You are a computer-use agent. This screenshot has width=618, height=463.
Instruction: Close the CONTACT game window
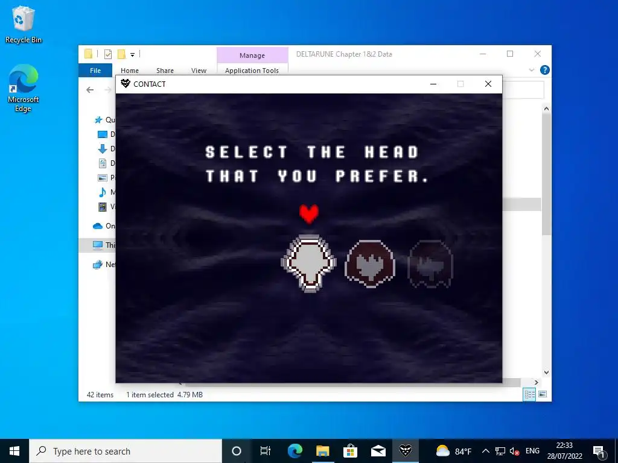pyautogui.click(x=488, y=84)
